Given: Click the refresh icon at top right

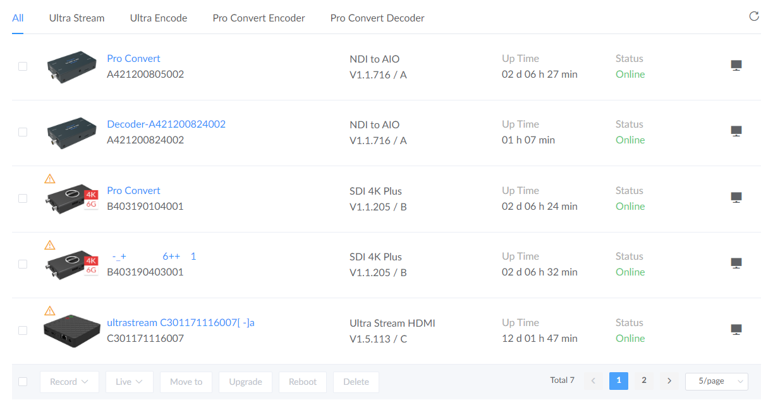Looking at the screenshot, I should click(x=753, y=16).
